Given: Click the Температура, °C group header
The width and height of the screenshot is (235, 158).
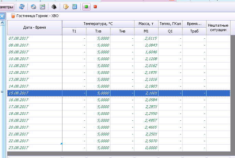Looking at the screenshot, I should click(x=98, y=24).
